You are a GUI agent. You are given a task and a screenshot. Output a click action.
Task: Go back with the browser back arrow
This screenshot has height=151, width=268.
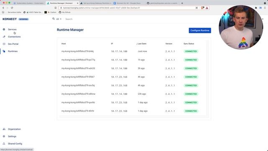pos(3,8)
